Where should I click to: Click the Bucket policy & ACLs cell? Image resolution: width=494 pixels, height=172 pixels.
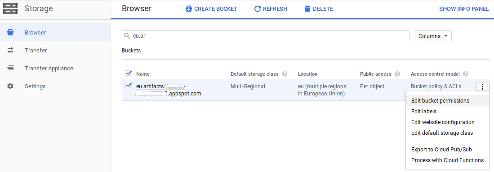point(436,86)
